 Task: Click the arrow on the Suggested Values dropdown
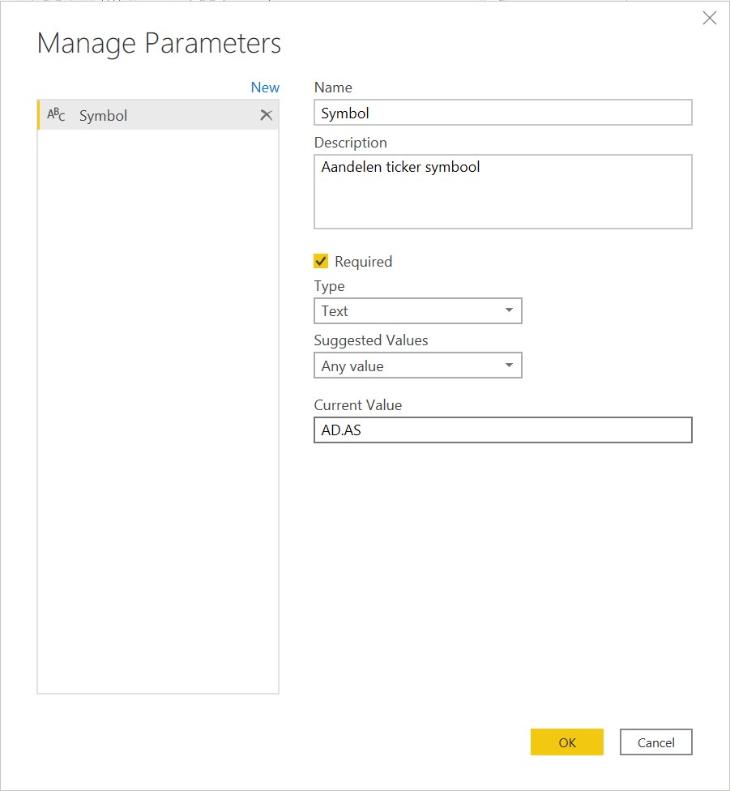[x=509, y=366]
